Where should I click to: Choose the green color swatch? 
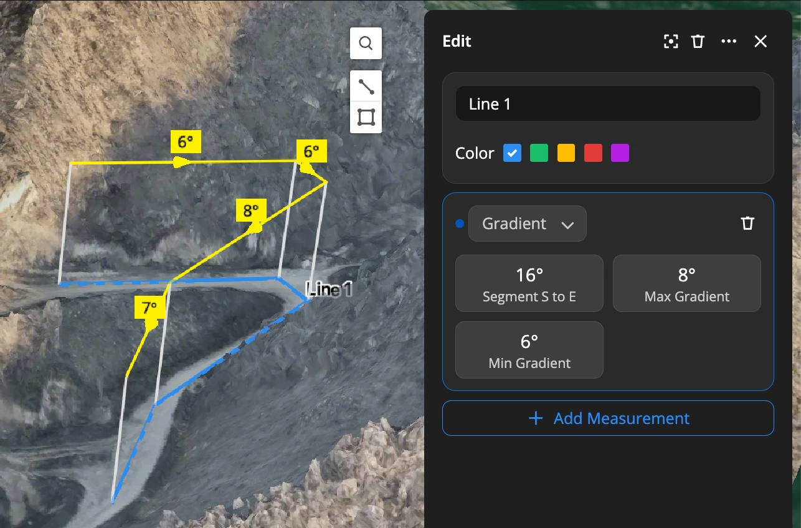[539, 153]
